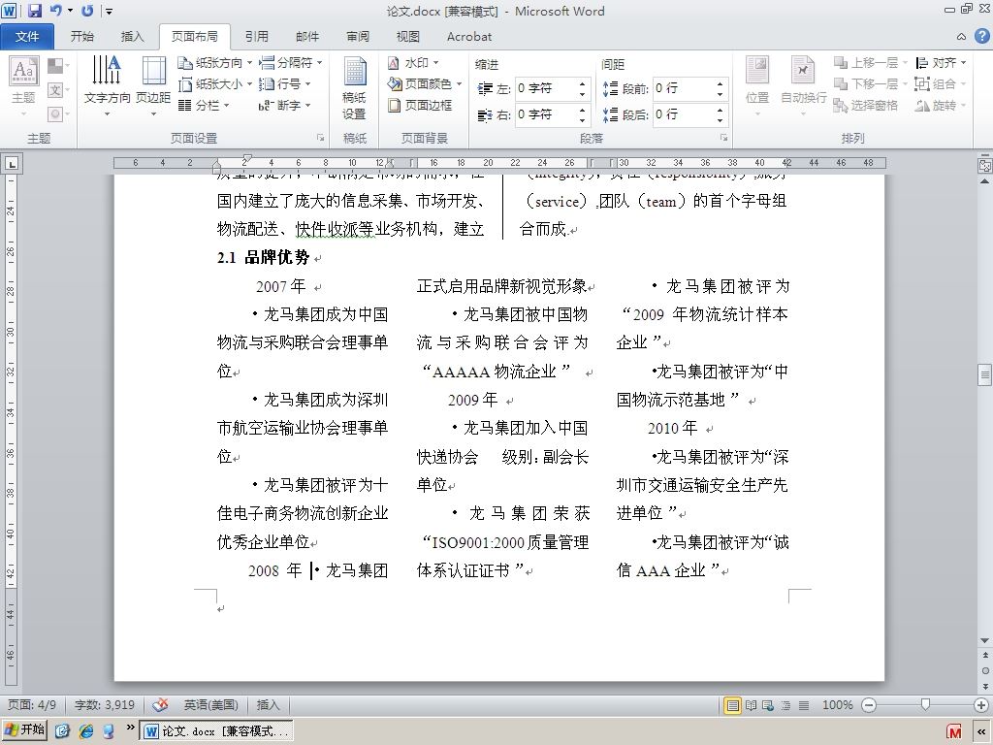
Task: Open Selection Pane (选择窗格)
Action: [866, 105]
